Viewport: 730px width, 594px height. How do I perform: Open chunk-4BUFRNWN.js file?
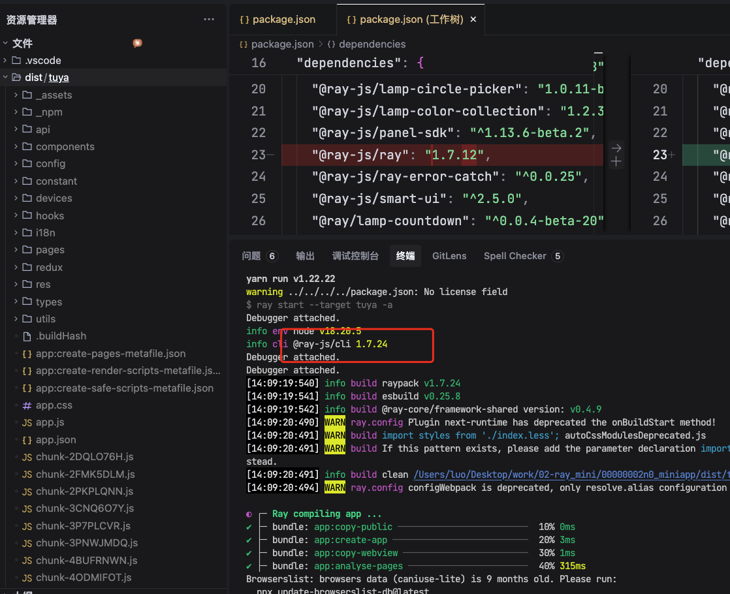click(x=87, y=561)
